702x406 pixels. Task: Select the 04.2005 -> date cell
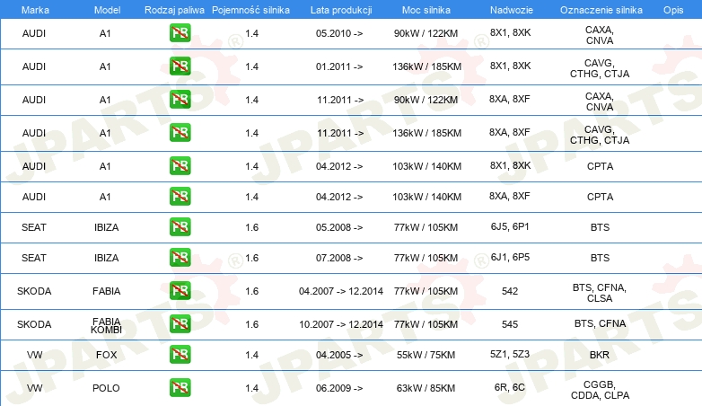[x=339, y=355]
